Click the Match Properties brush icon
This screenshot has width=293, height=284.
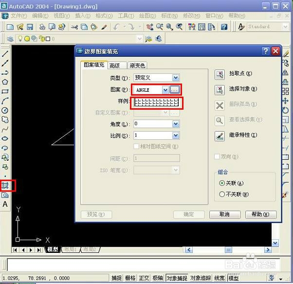[104, 27]
